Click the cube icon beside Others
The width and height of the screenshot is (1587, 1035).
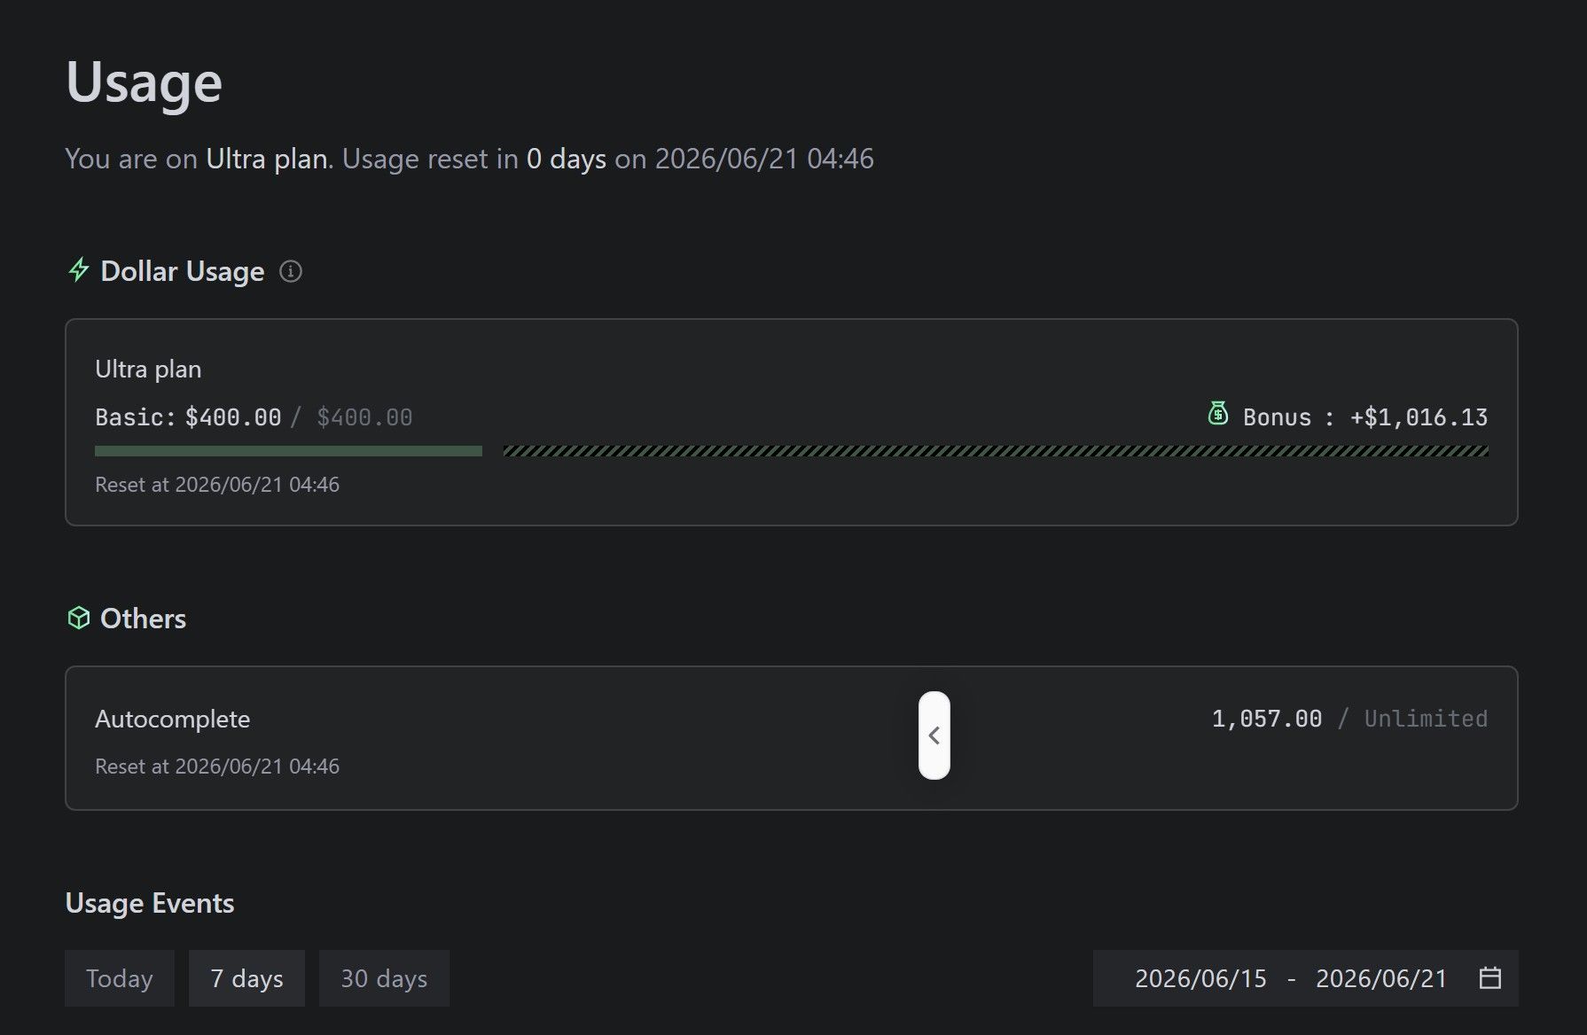[79, 618]
